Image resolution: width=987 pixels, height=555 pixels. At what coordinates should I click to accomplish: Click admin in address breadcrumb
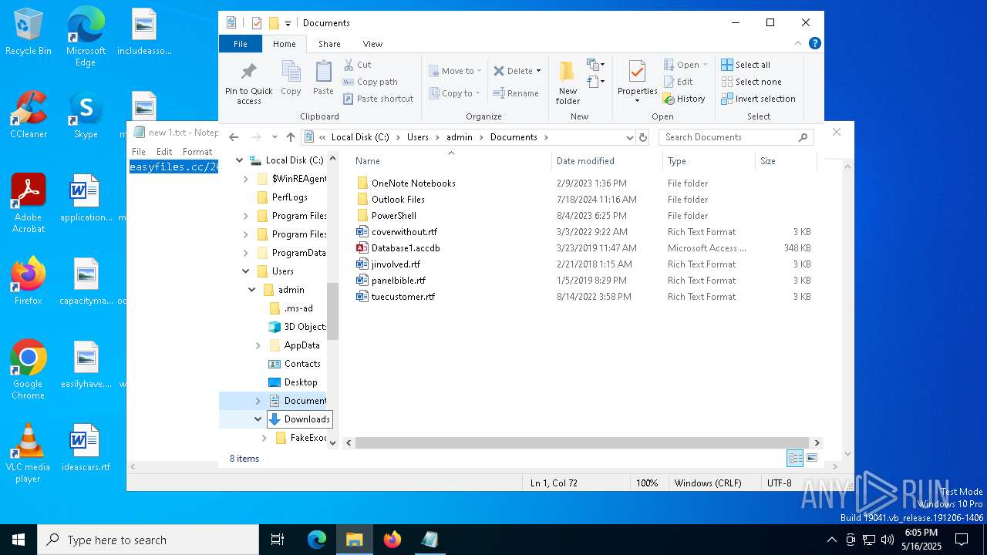coord(460,137)
